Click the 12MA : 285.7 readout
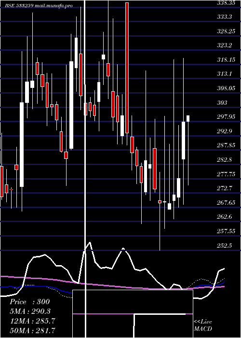The image size is (241, 338). [32, 321]
